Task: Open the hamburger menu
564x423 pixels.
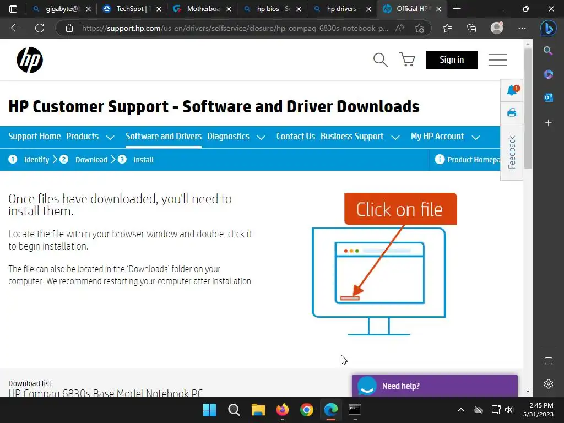Action: [x=497, y=59]
